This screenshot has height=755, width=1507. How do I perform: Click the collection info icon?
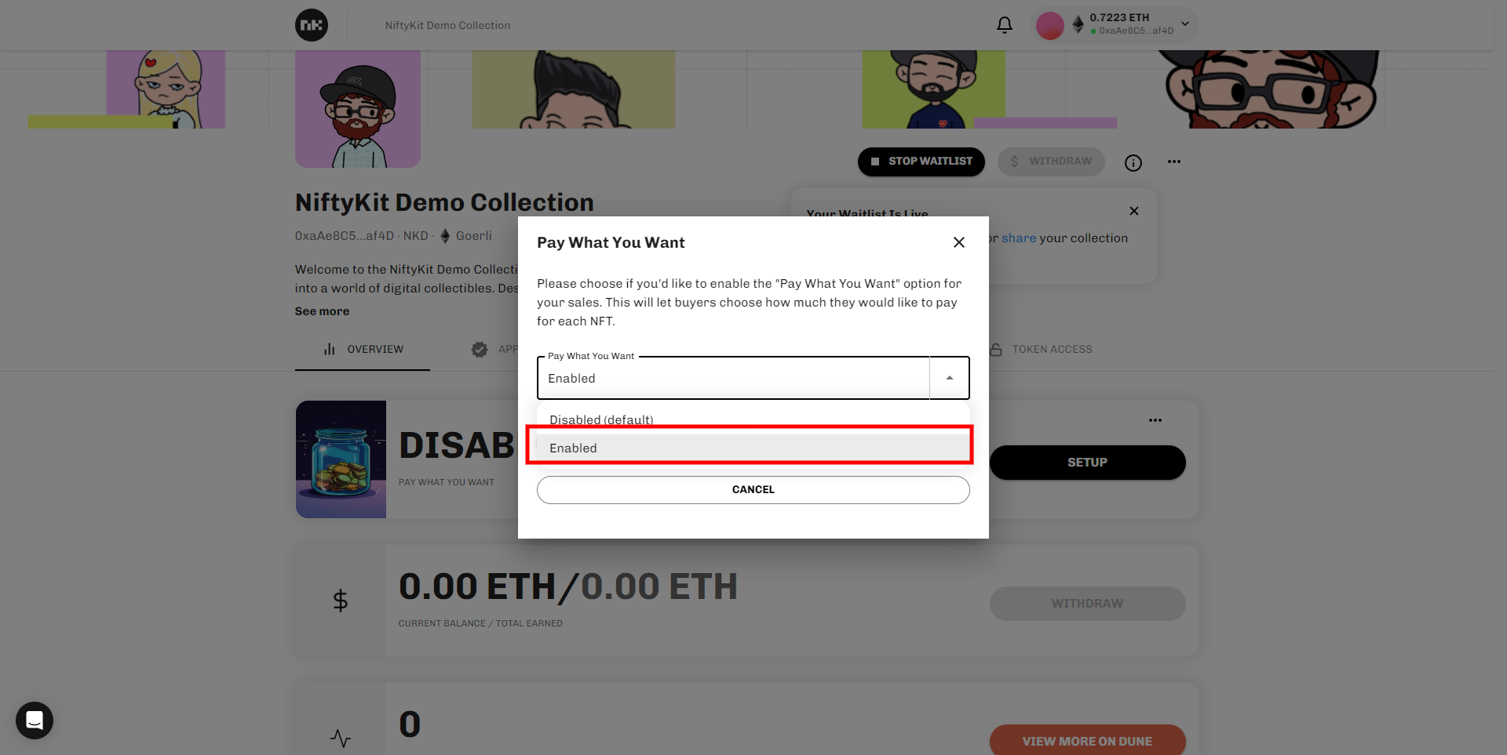click(x=1133, y=162)
